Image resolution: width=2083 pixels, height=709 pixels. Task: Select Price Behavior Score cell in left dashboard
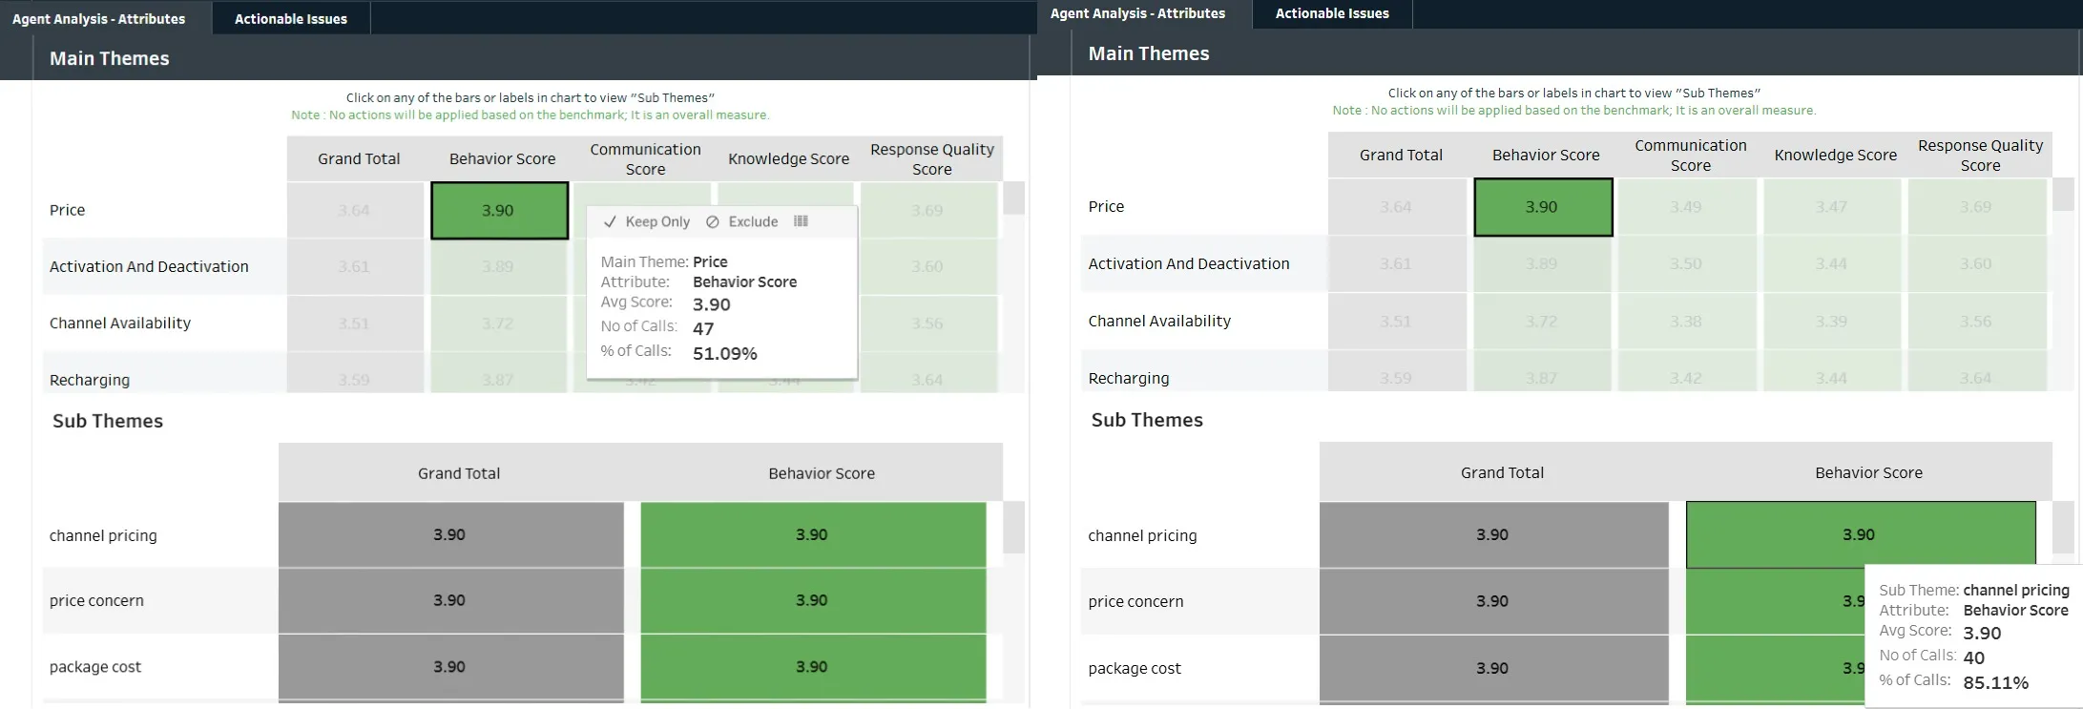(x=499, y=210)
